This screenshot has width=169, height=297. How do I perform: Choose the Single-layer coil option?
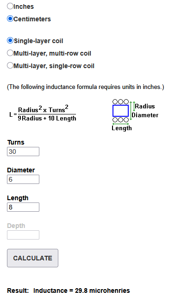10,40
